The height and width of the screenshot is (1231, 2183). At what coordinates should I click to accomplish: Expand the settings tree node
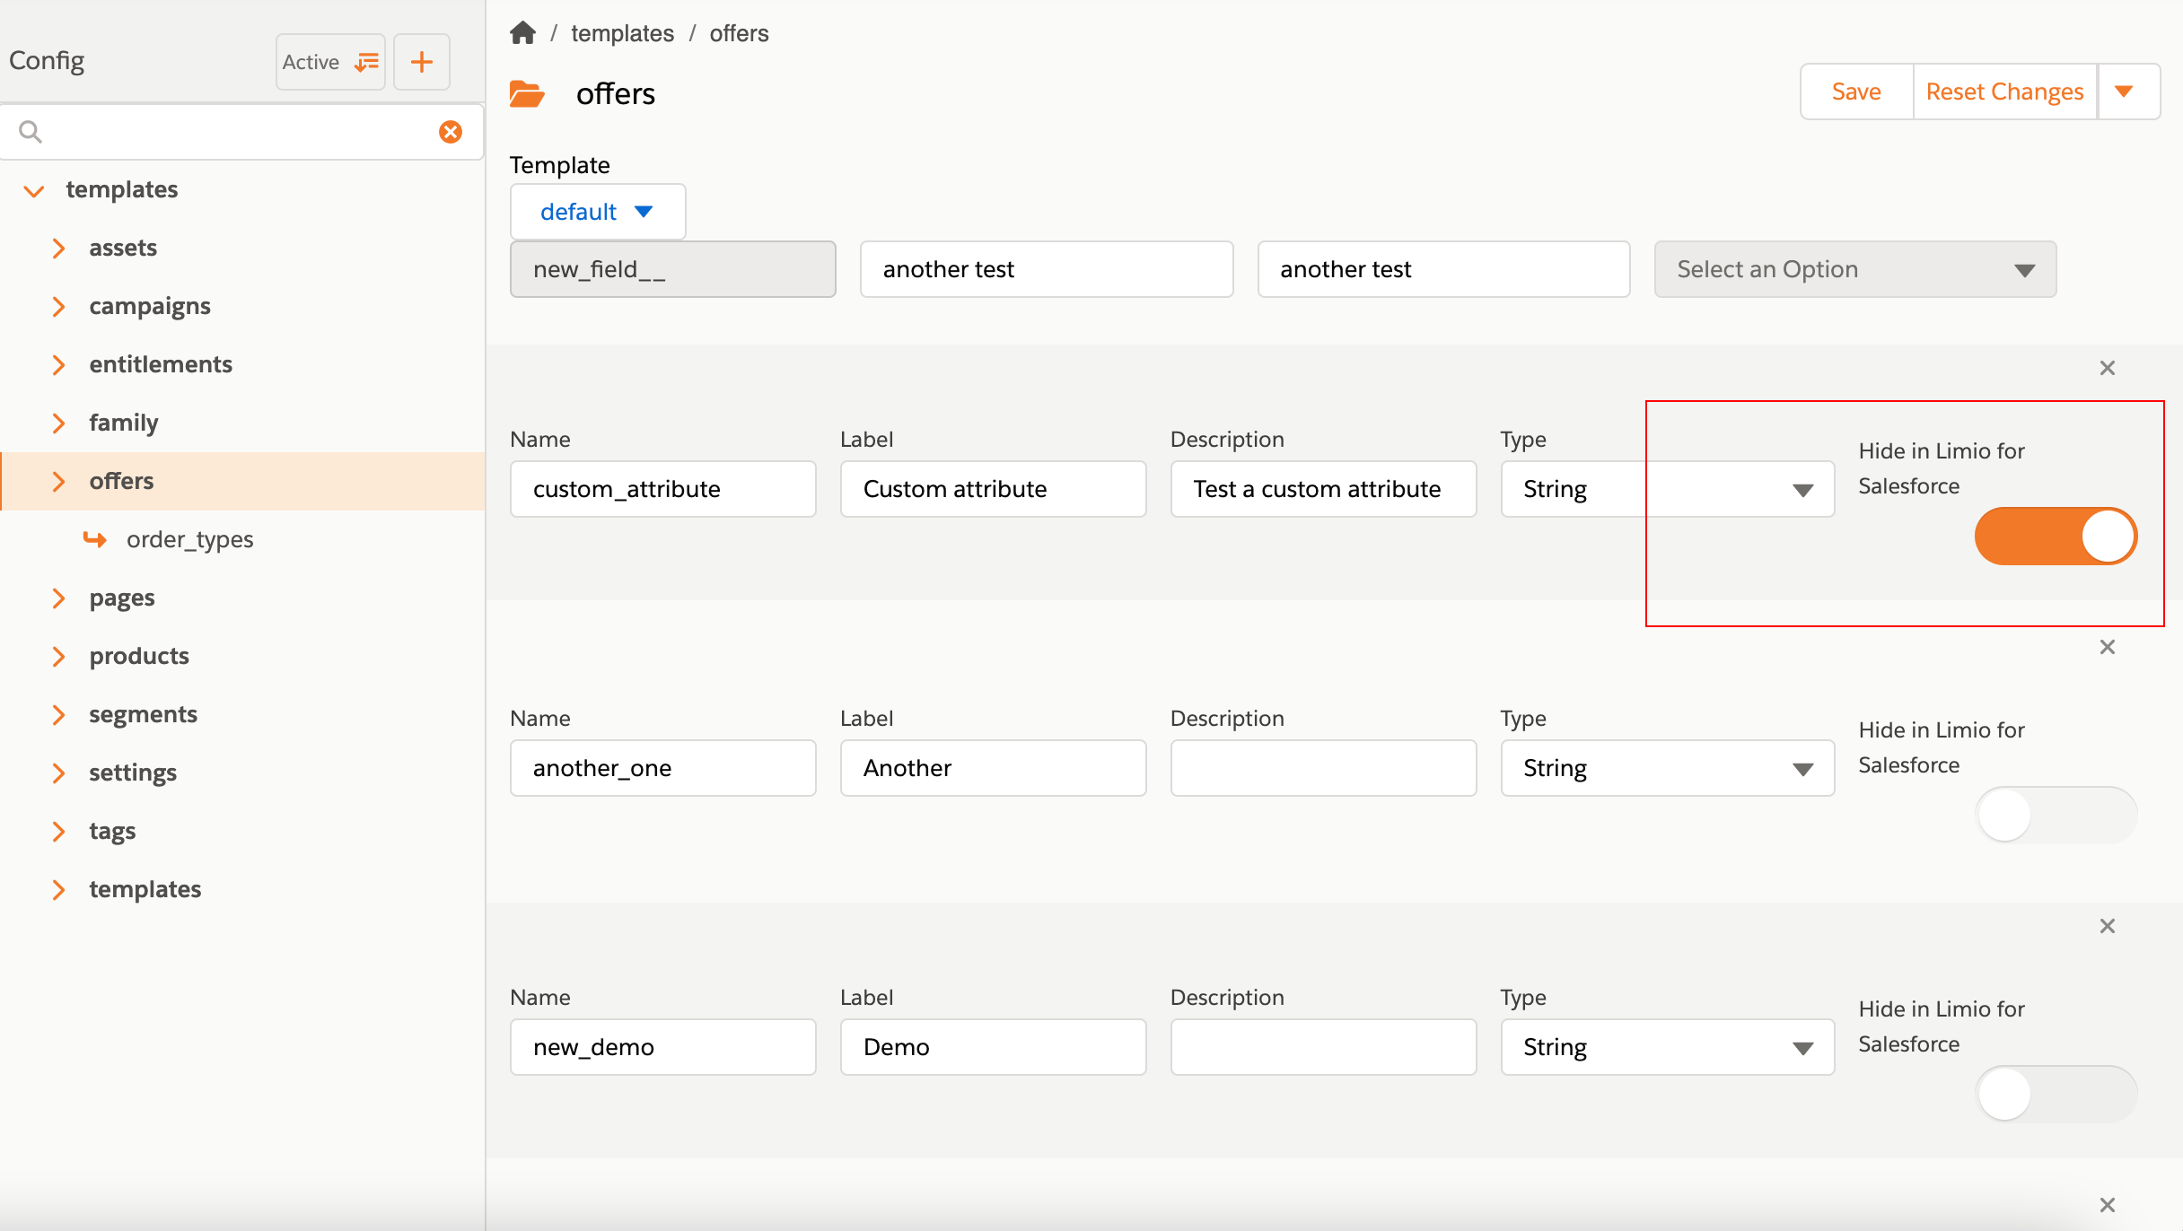(x=58, y=773)
